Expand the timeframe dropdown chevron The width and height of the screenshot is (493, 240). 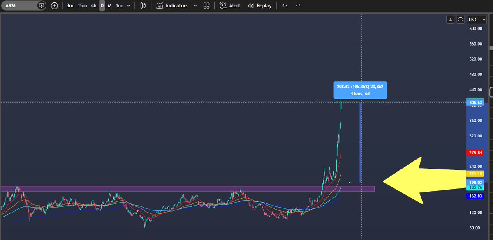(129, 6)
